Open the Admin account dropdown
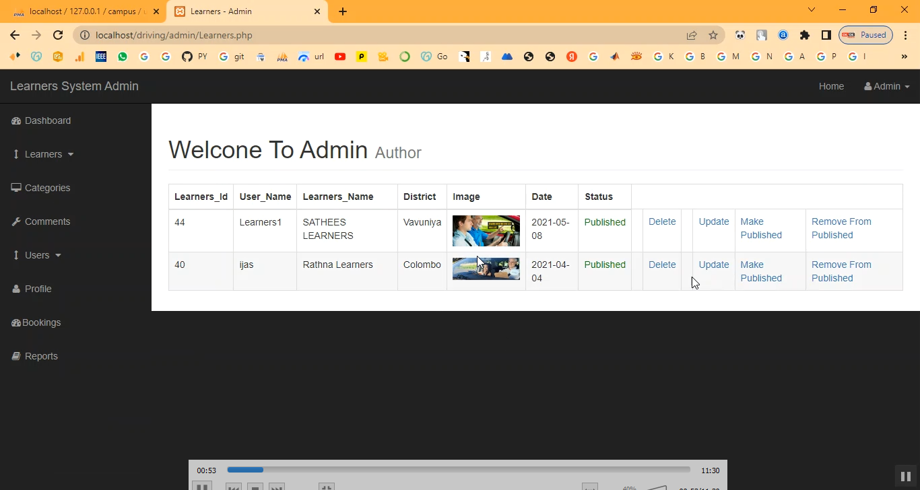Screen dimensions: 920x490 (x=886, y=86)
